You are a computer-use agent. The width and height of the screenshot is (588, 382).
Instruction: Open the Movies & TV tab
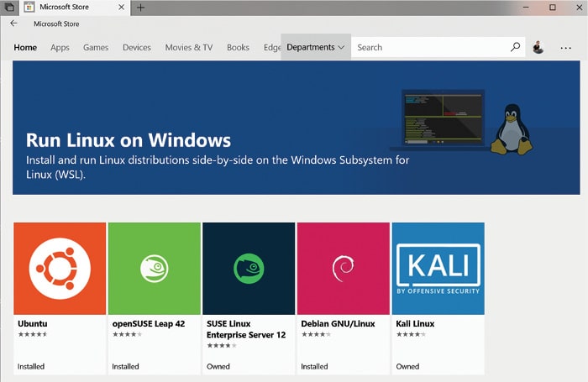click(189, 48)
